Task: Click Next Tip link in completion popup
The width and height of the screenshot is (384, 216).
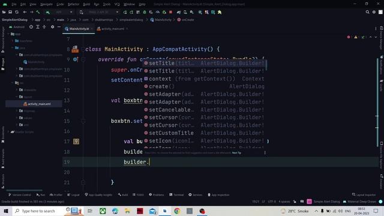Action: click(236, 153)
